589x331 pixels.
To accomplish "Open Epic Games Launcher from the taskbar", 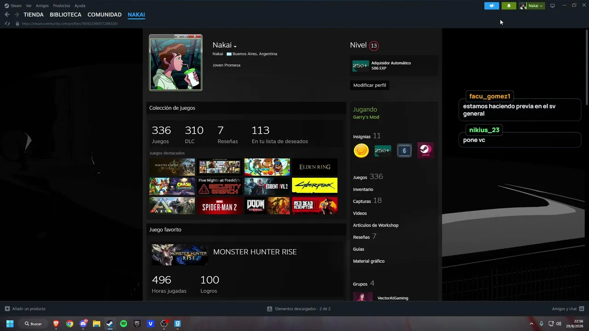I will (x=137, y=324).
